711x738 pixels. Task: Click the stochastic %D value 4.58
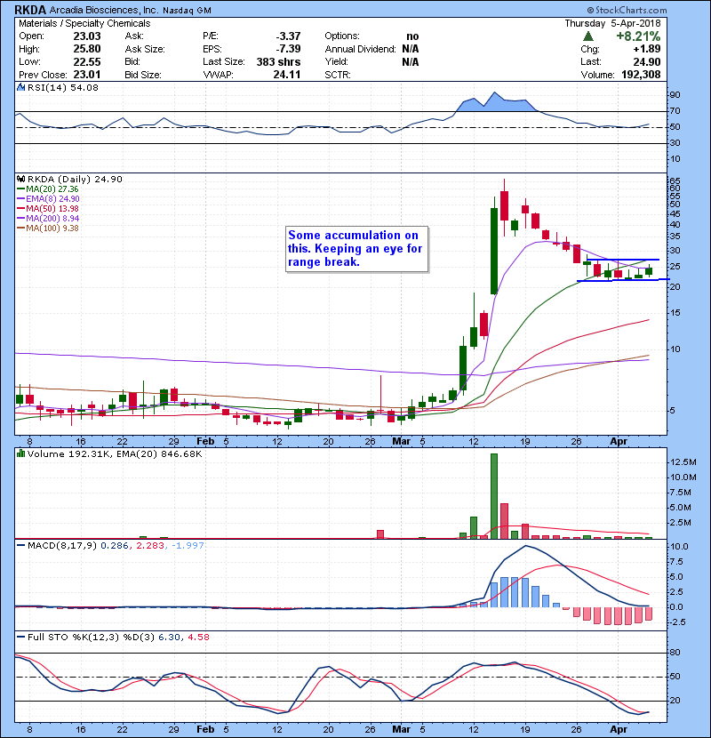(198, 638)
